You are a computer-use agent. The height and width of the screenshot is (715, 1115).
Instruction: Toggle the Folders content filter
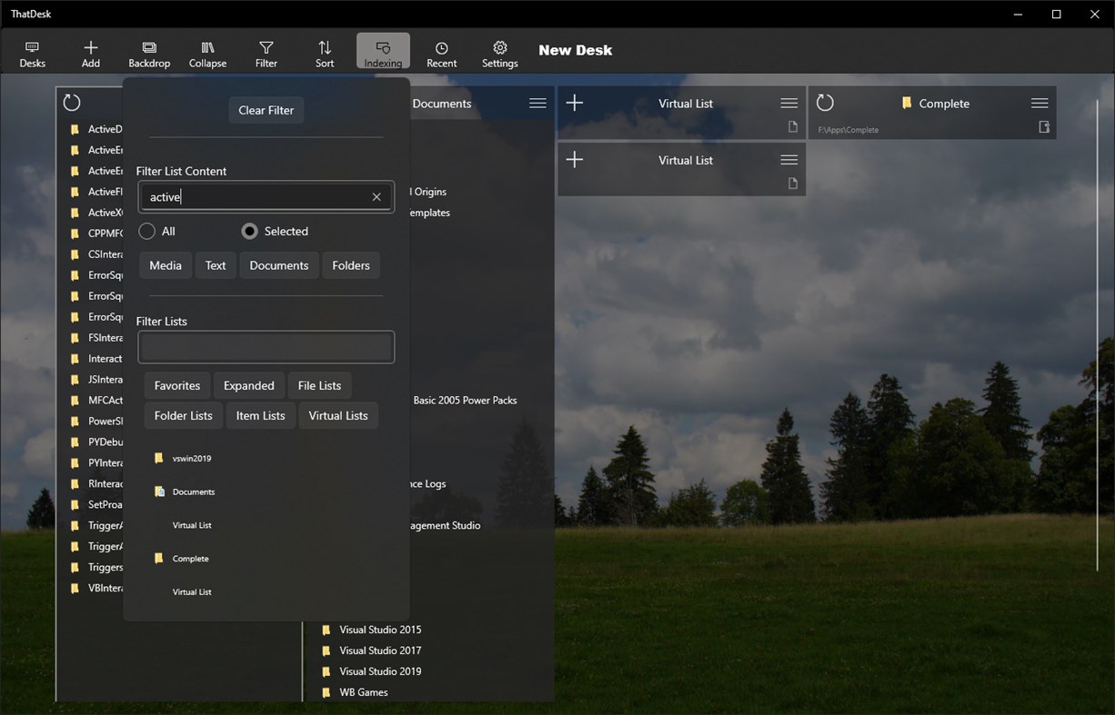(351, 265)
